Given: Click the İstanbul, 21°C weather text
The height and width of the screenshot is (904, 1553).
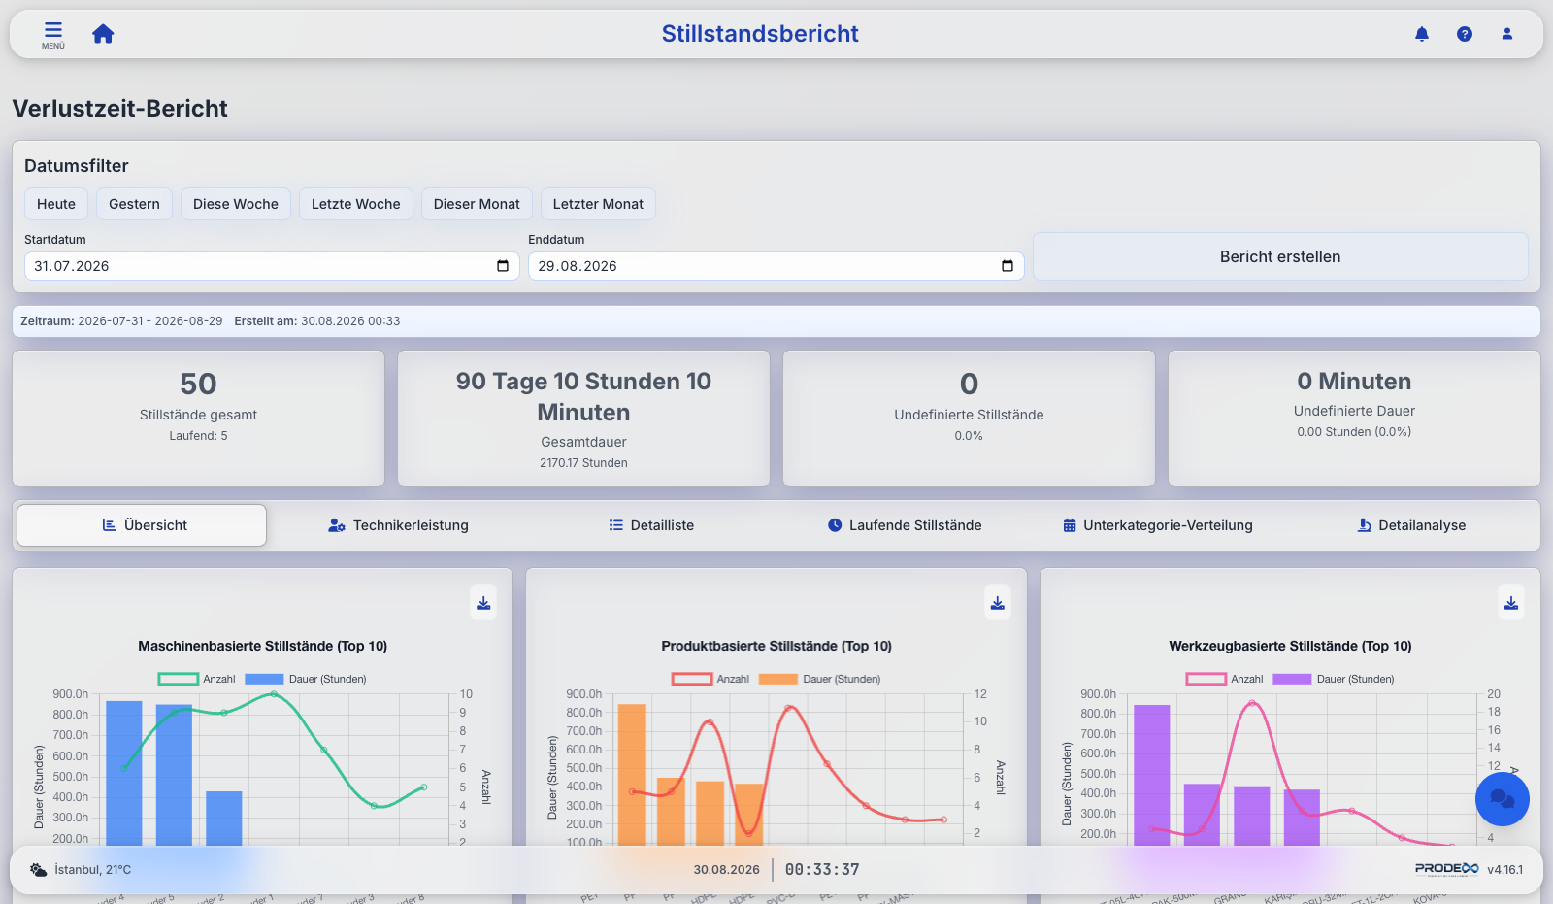Looking at the screenshot, I should point(93,870).
